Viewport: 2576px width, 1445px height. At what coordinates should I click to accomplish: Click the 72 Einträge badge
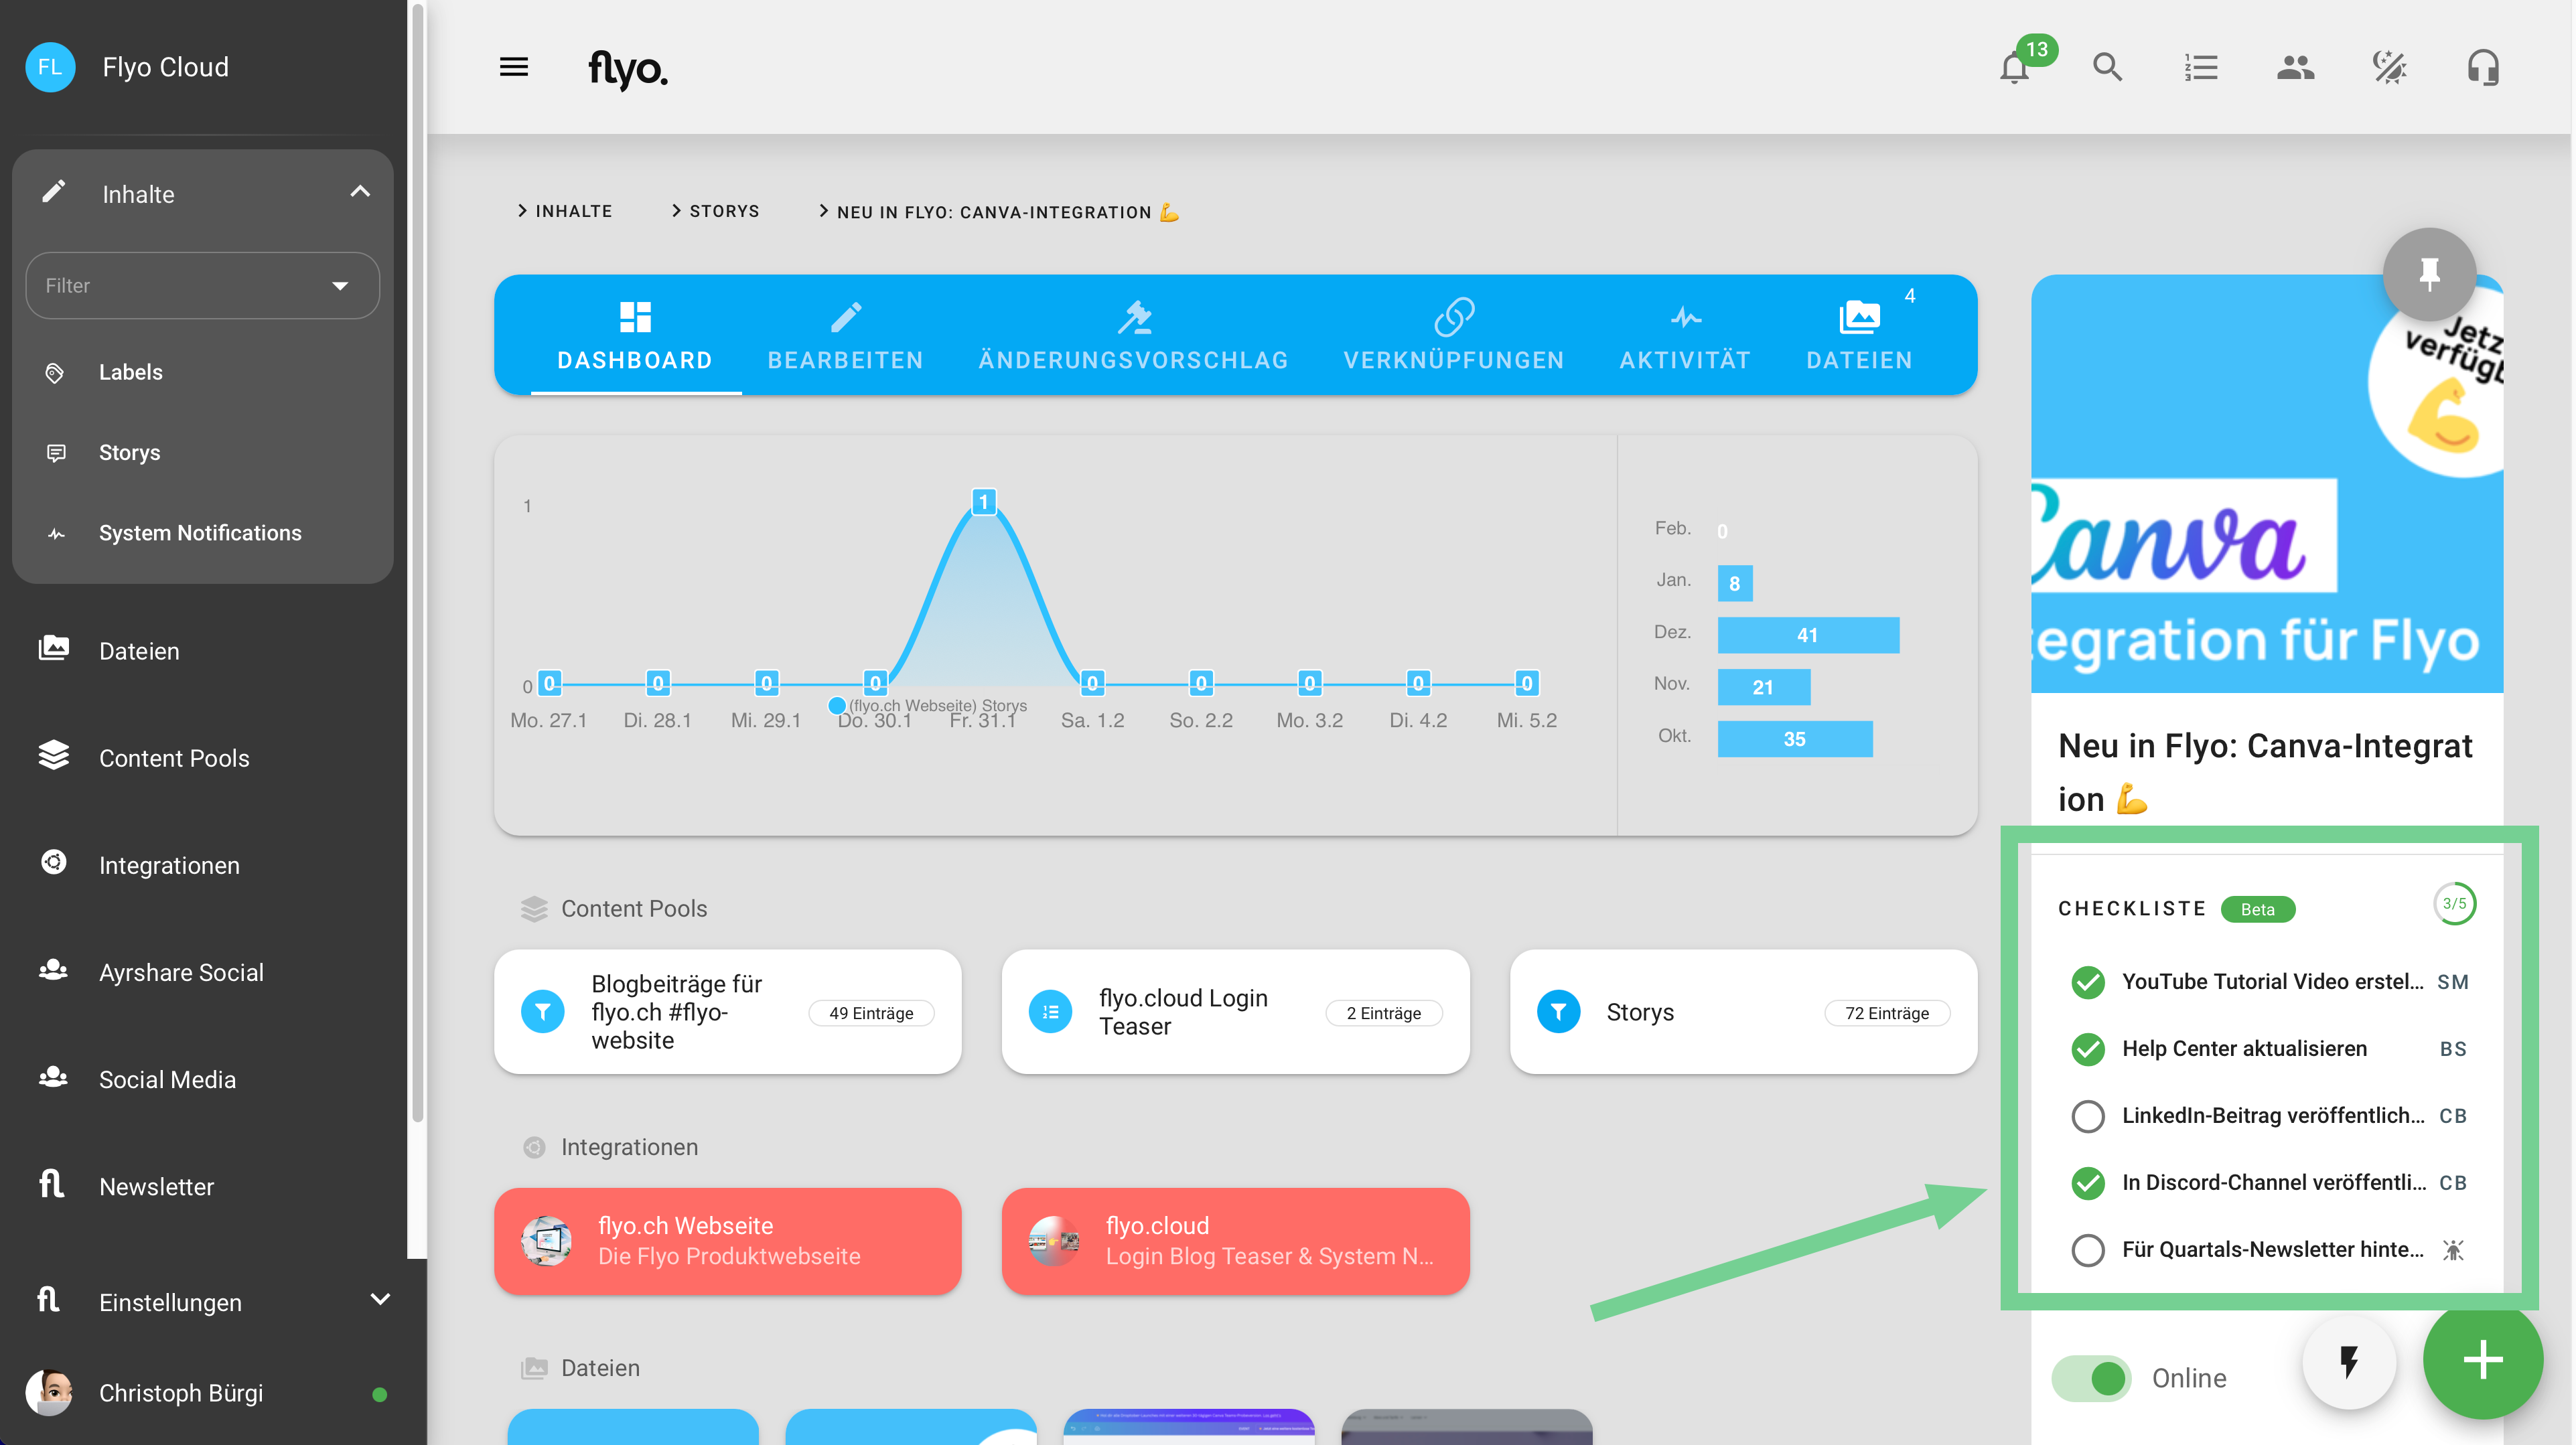pyautogui.click(x=1886, y=1013)
